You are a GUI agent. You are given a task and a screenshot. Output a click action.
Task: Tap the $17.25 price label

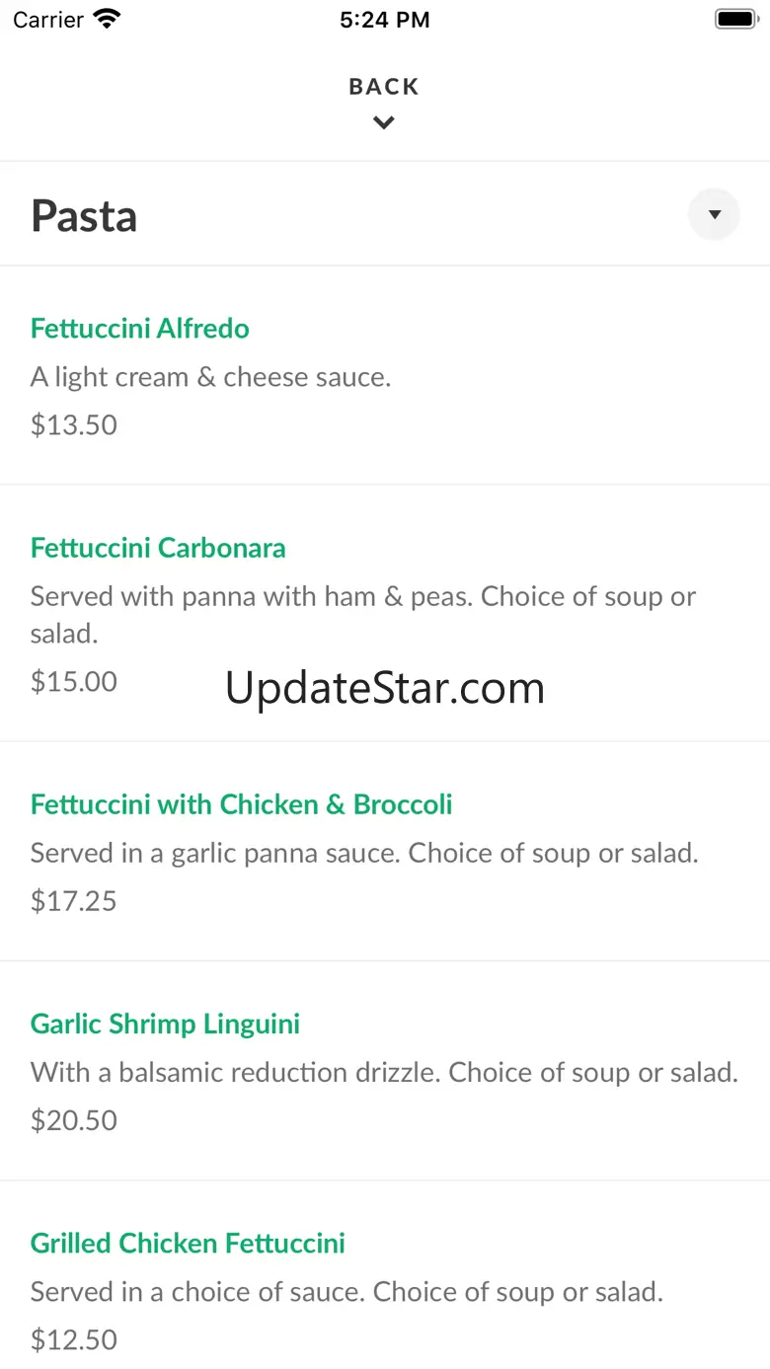74,901
